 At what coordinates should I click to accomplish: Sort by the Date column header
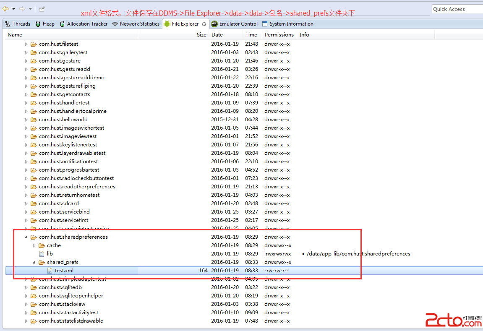tap(225, 35)
